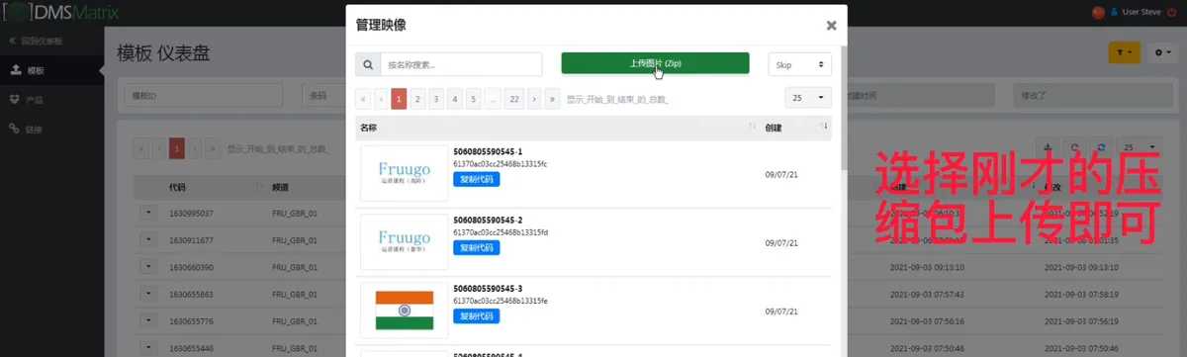Click 复制代码 for image 5060805590545-1

(x=476, y=179)
